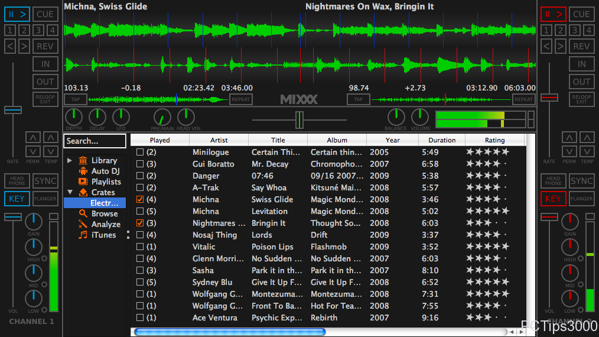Screen dimensions: 599x337
Task: Open Playlists icon in sidebar
Action: coord(83,182)
